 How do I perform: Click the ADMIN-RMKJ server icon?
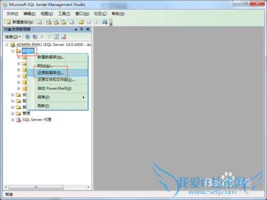point(13,45)
